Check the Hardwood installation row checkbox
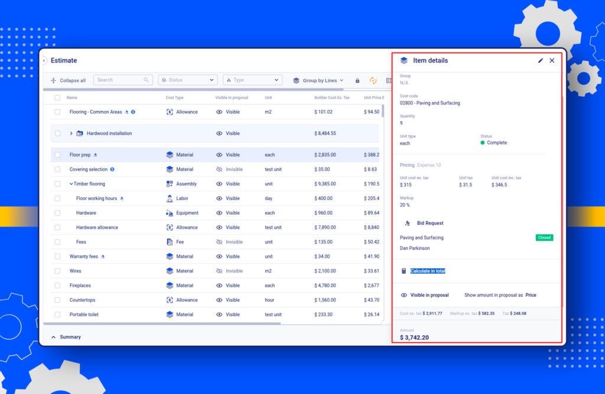605x394 pixels. [57, 133]
